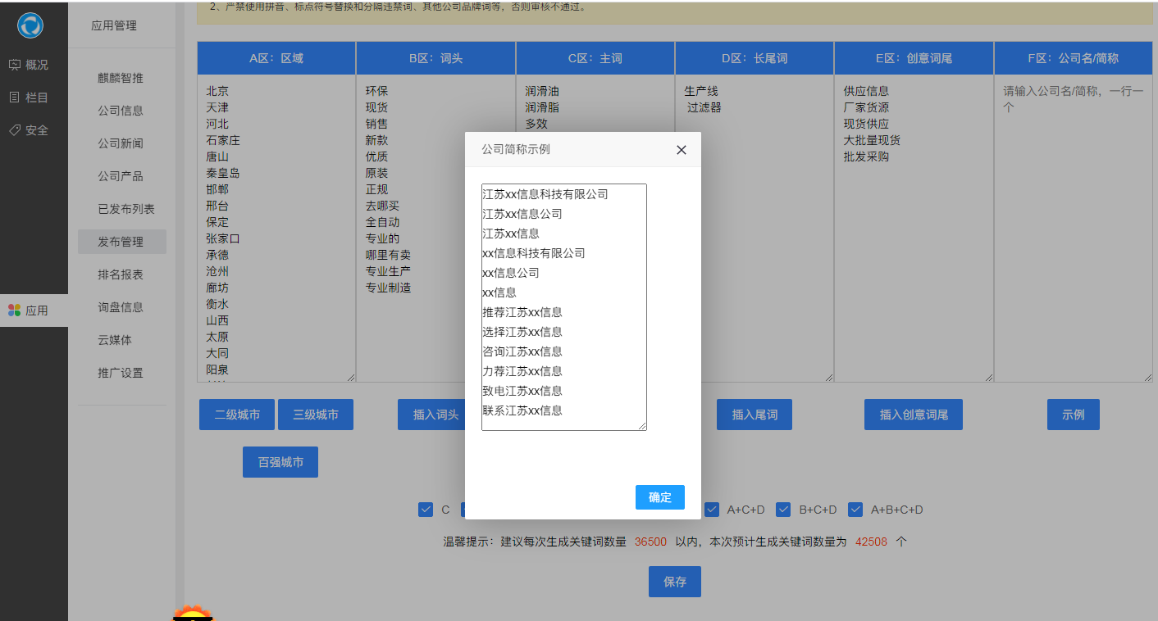1158x621 pixels.
Task: Click 确定 to confirm the dialog
Action: [660, 497]
